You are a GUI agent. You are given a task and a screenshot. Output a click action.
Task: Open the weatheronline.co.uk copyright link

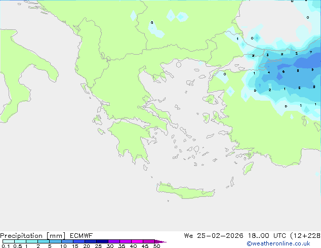click(x=278, y=243)
